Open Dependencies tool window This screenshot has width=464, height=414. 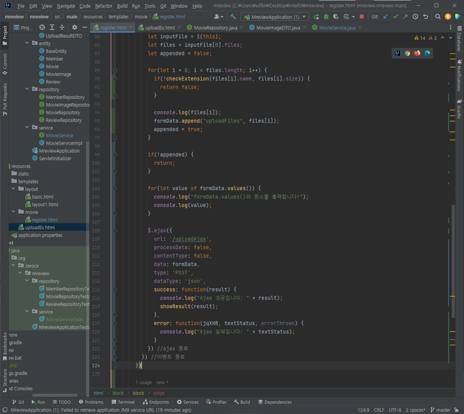tap(275, 402)
